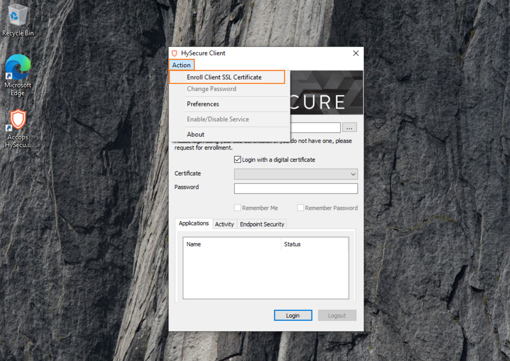Click the Login button
Screen dimensions: 510x361
(x=293, y=316)
